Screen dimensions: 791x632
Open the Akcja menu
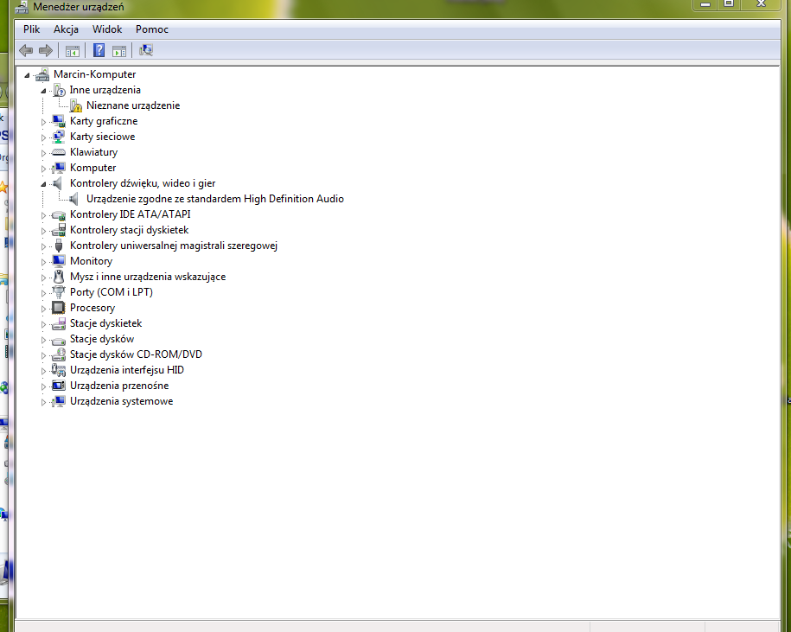point(66,29)
